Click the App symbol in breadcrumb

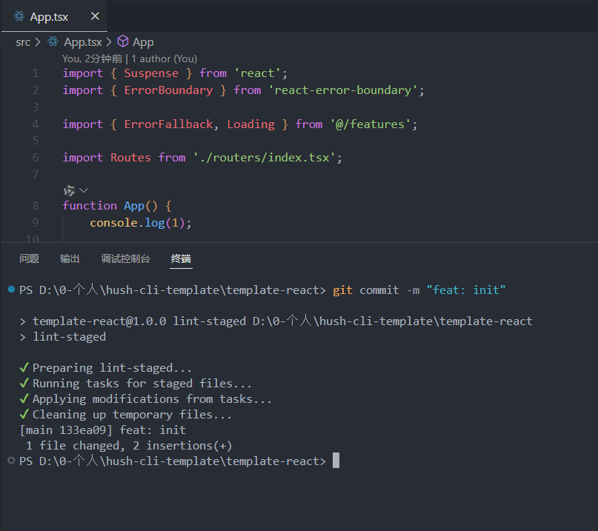[x=143, y=42]
